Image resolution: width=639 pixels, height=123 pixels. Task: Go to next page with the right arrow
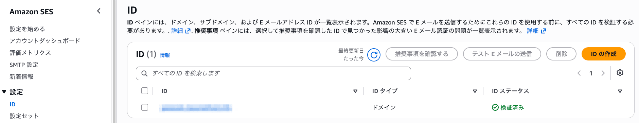pos(603,73)
